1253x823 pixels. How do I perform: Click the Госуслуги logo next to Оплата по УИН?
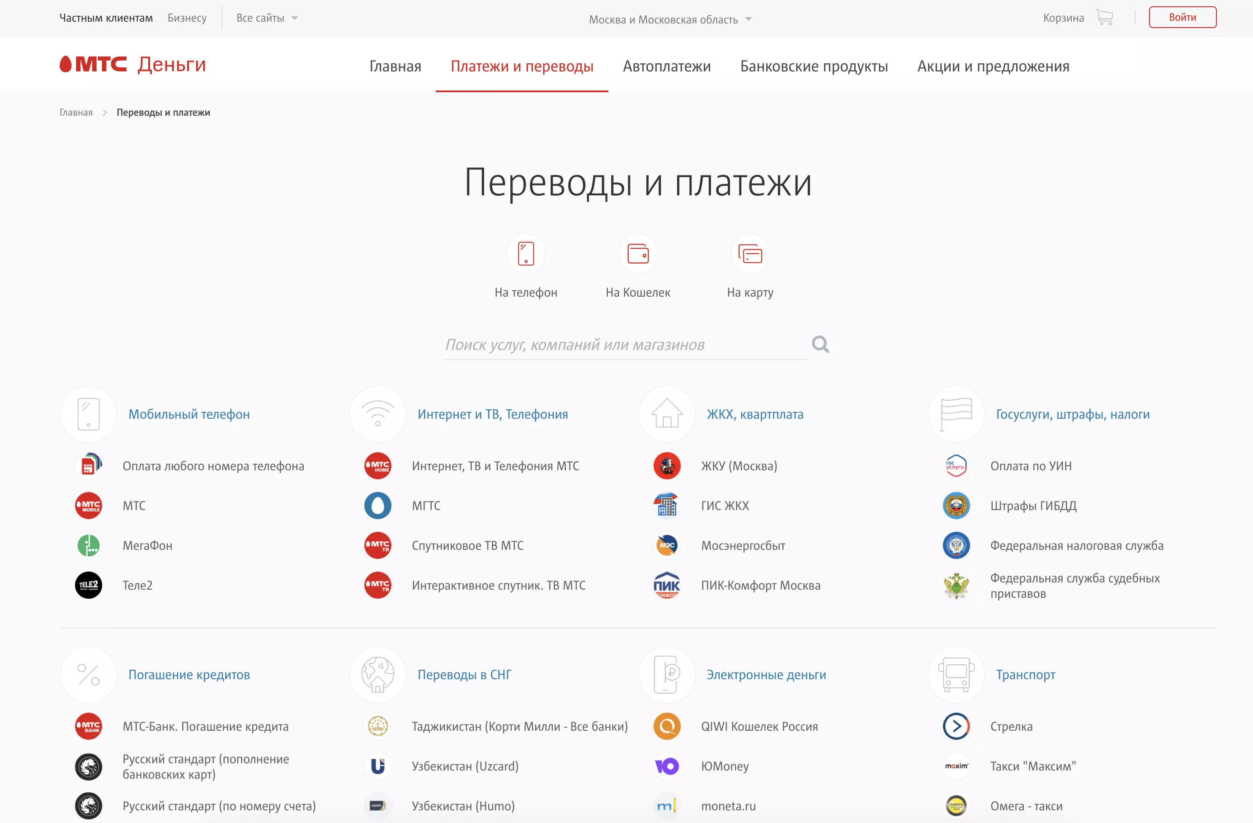(956, 466)
